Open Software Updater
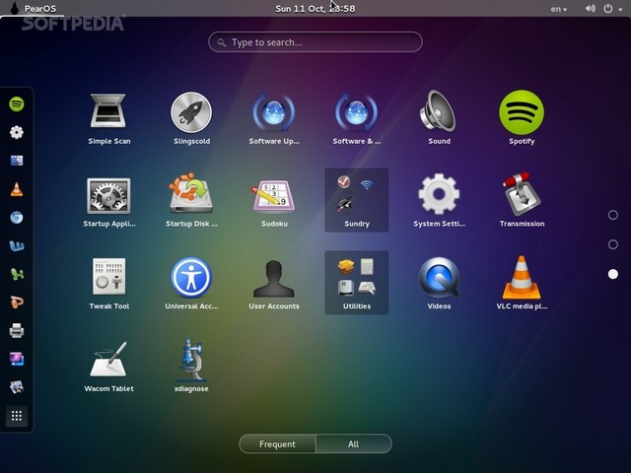Screen dimensions: 631x473 click(274, 118)
